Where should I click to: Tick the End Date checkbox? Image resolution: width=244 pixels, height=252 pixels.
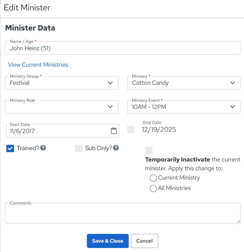131,130
